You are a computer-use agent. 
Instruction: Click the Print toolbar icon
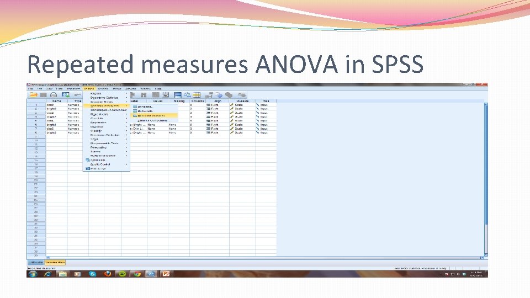[54, 95]
